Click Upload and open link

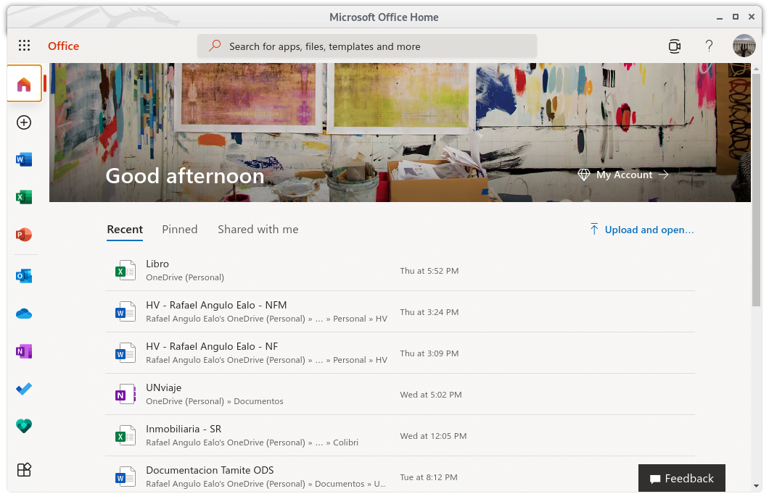649,230
